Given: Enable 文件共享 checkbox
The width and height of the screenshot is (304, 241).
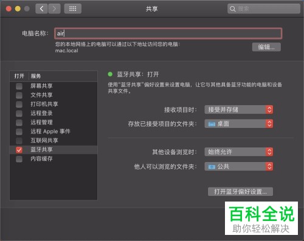Looking at the screenshot, I should [x=19, y=95].
